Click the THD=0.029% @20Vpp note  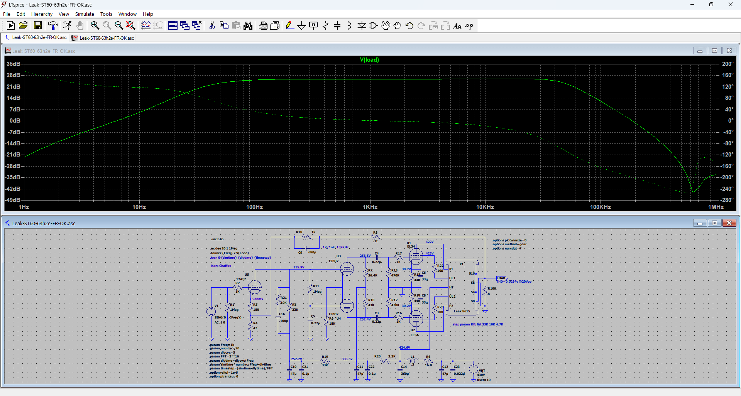pos(514,282)
